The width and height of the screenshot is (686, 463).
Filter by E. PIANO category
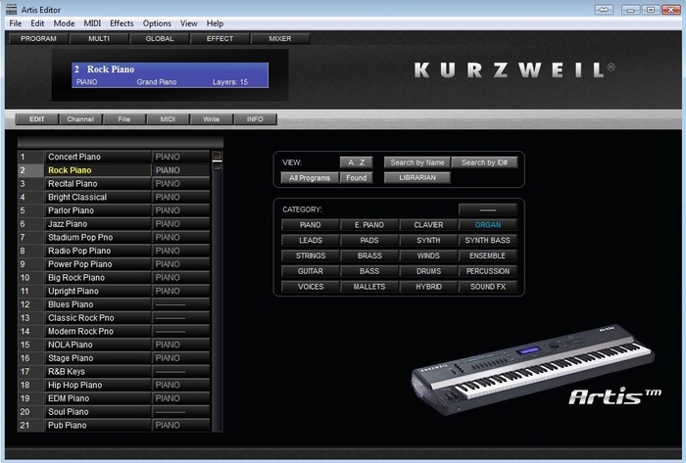coord(369,225)
